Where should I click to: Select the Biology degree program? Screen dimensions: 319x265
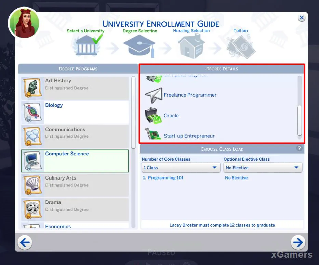click(75, 112)
